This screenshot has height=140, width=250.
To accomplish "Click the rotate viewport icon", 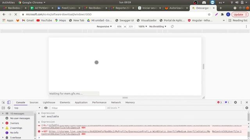I will pos(172,26).
